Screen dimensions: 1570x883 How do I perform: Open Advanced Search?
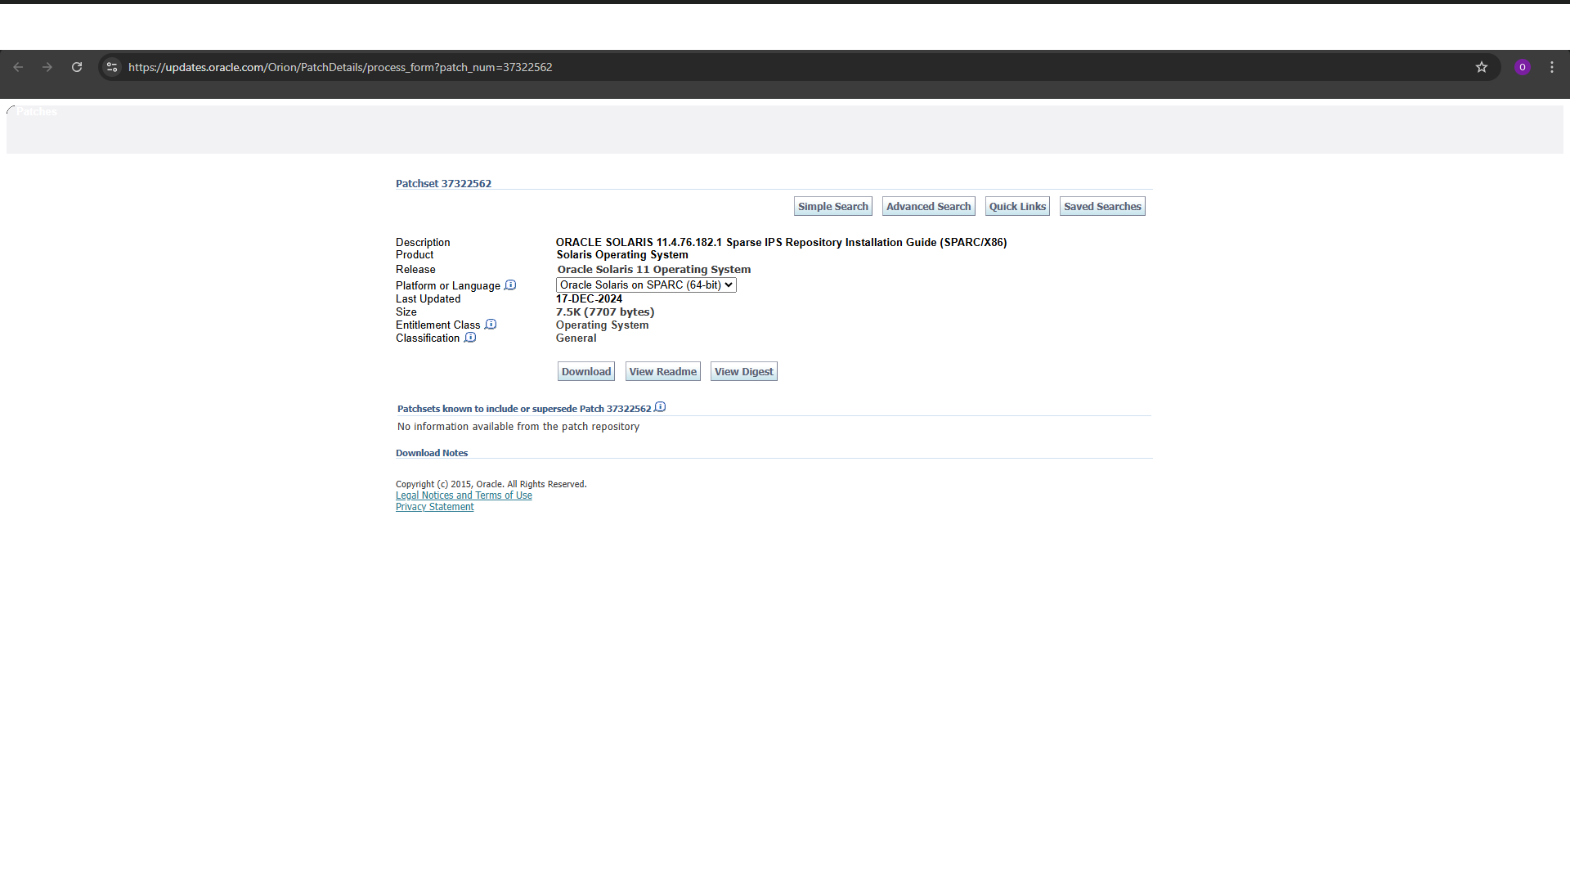[928, 206]
